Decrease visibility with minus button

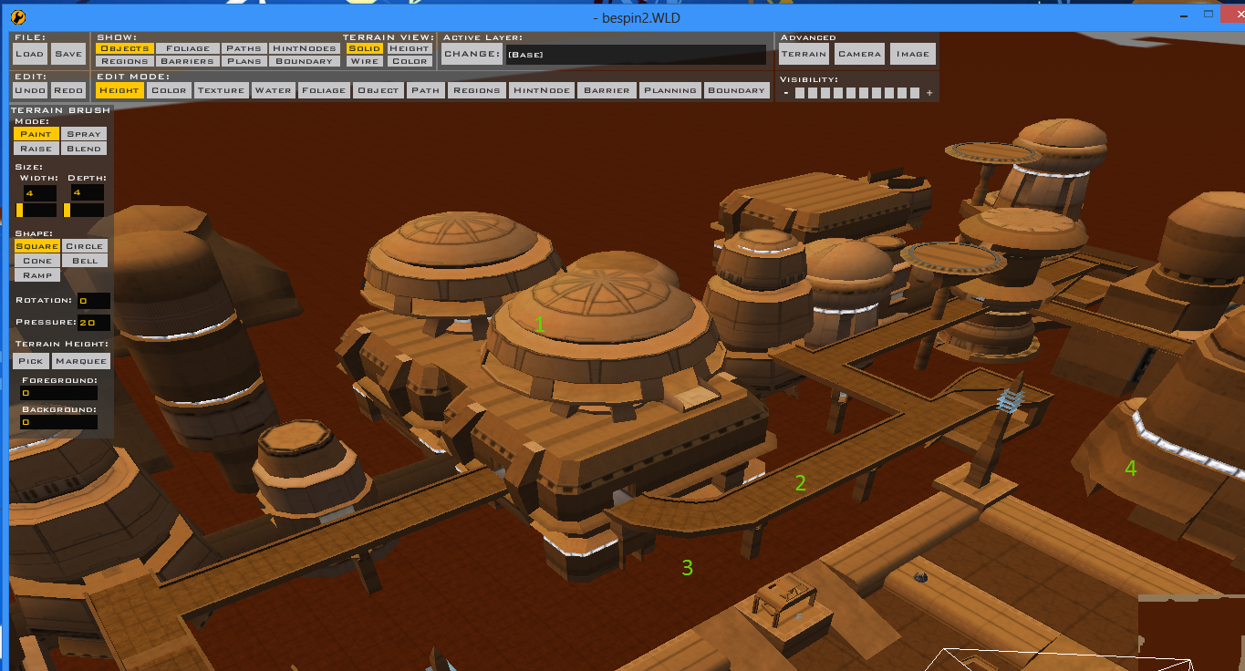pos(785,93)
